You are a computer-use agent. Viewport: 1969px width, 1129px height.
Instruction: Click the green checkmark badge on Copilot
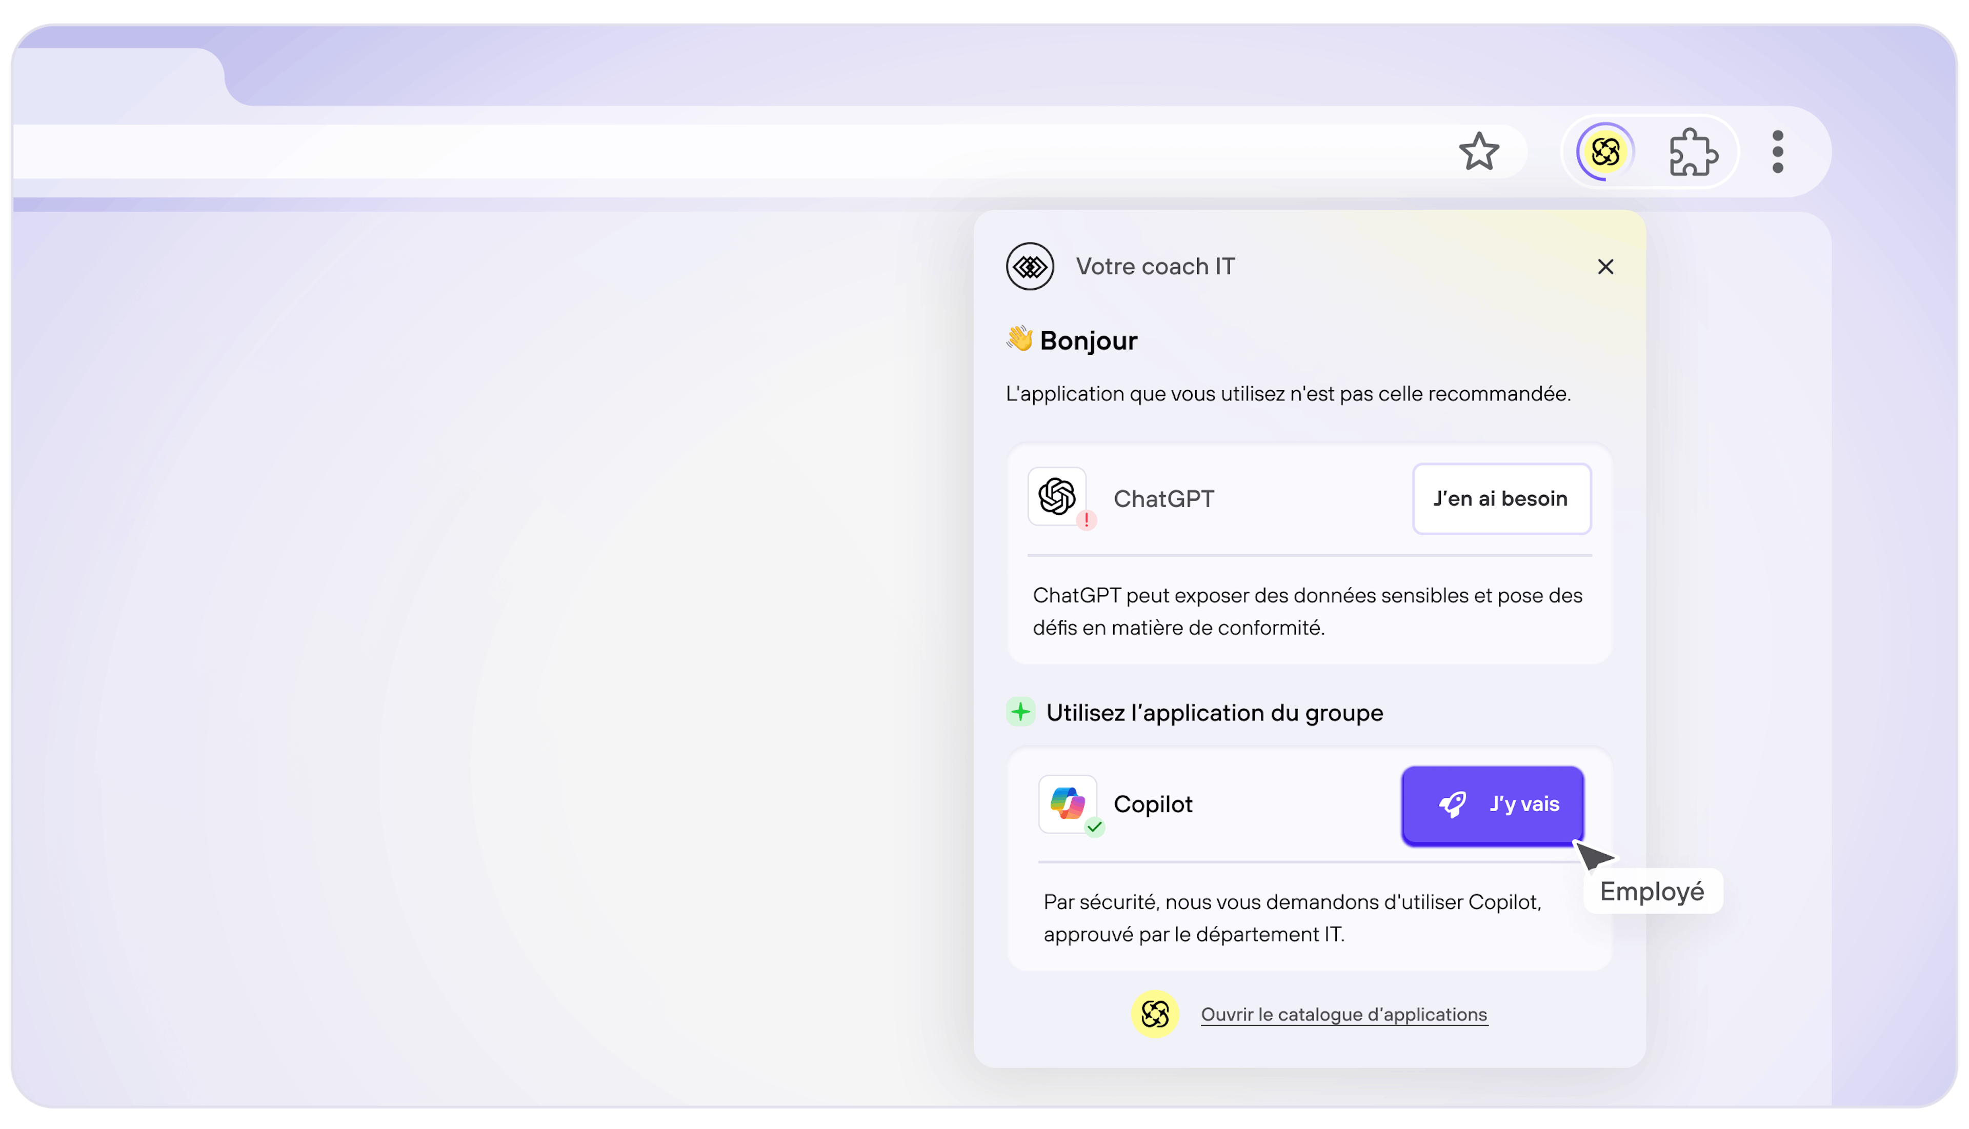[x=1094, y=826]
